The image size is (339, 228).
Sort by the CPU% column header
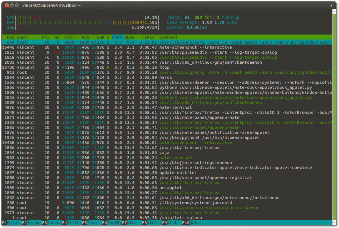[117, 37]
